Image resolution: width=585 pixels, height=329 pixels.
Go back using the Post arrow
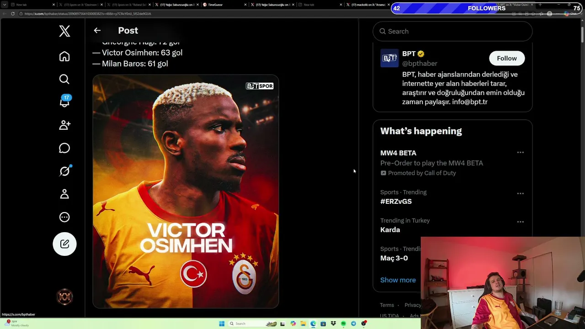97,31
